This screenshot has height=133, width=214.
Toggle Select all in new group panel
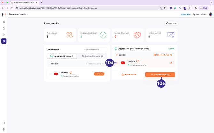(x=117, y=55)
